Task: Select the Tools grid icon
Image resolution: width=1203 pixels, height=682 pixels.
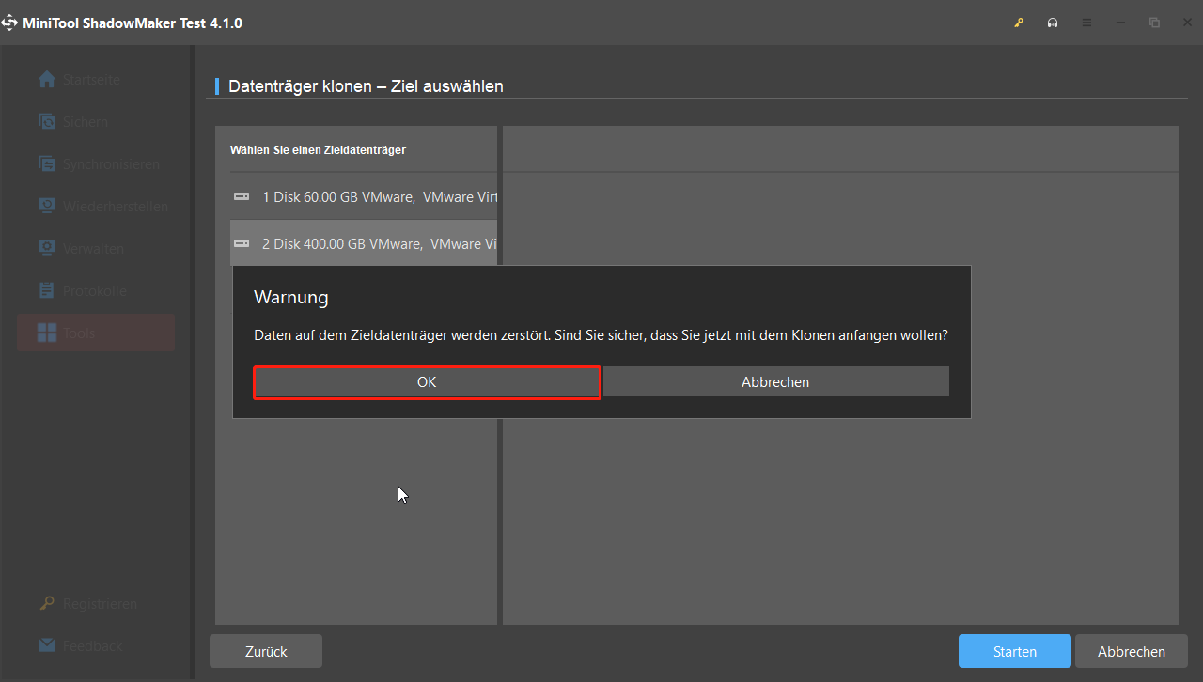Action: coord(46,333)
